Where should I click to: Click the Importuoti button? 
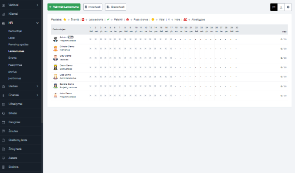point(93,7)
